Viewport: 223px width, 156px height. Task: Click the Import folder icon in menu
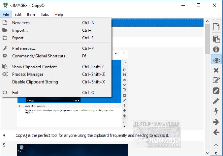(x=5, y=30)
